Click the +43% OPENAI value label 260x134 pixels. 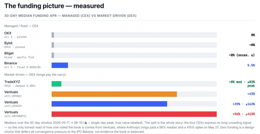pos(251,94)
